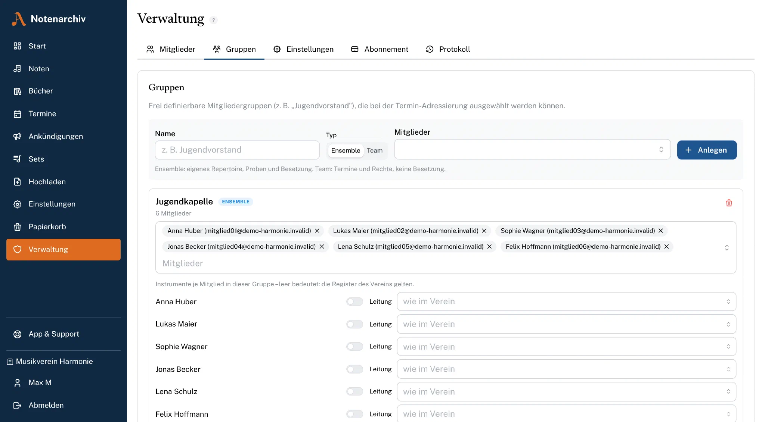The height and width of the screenshot is (422, 765).
Task: Toggle Leitung for Felix Hoffmann
Action: (354, 414)
